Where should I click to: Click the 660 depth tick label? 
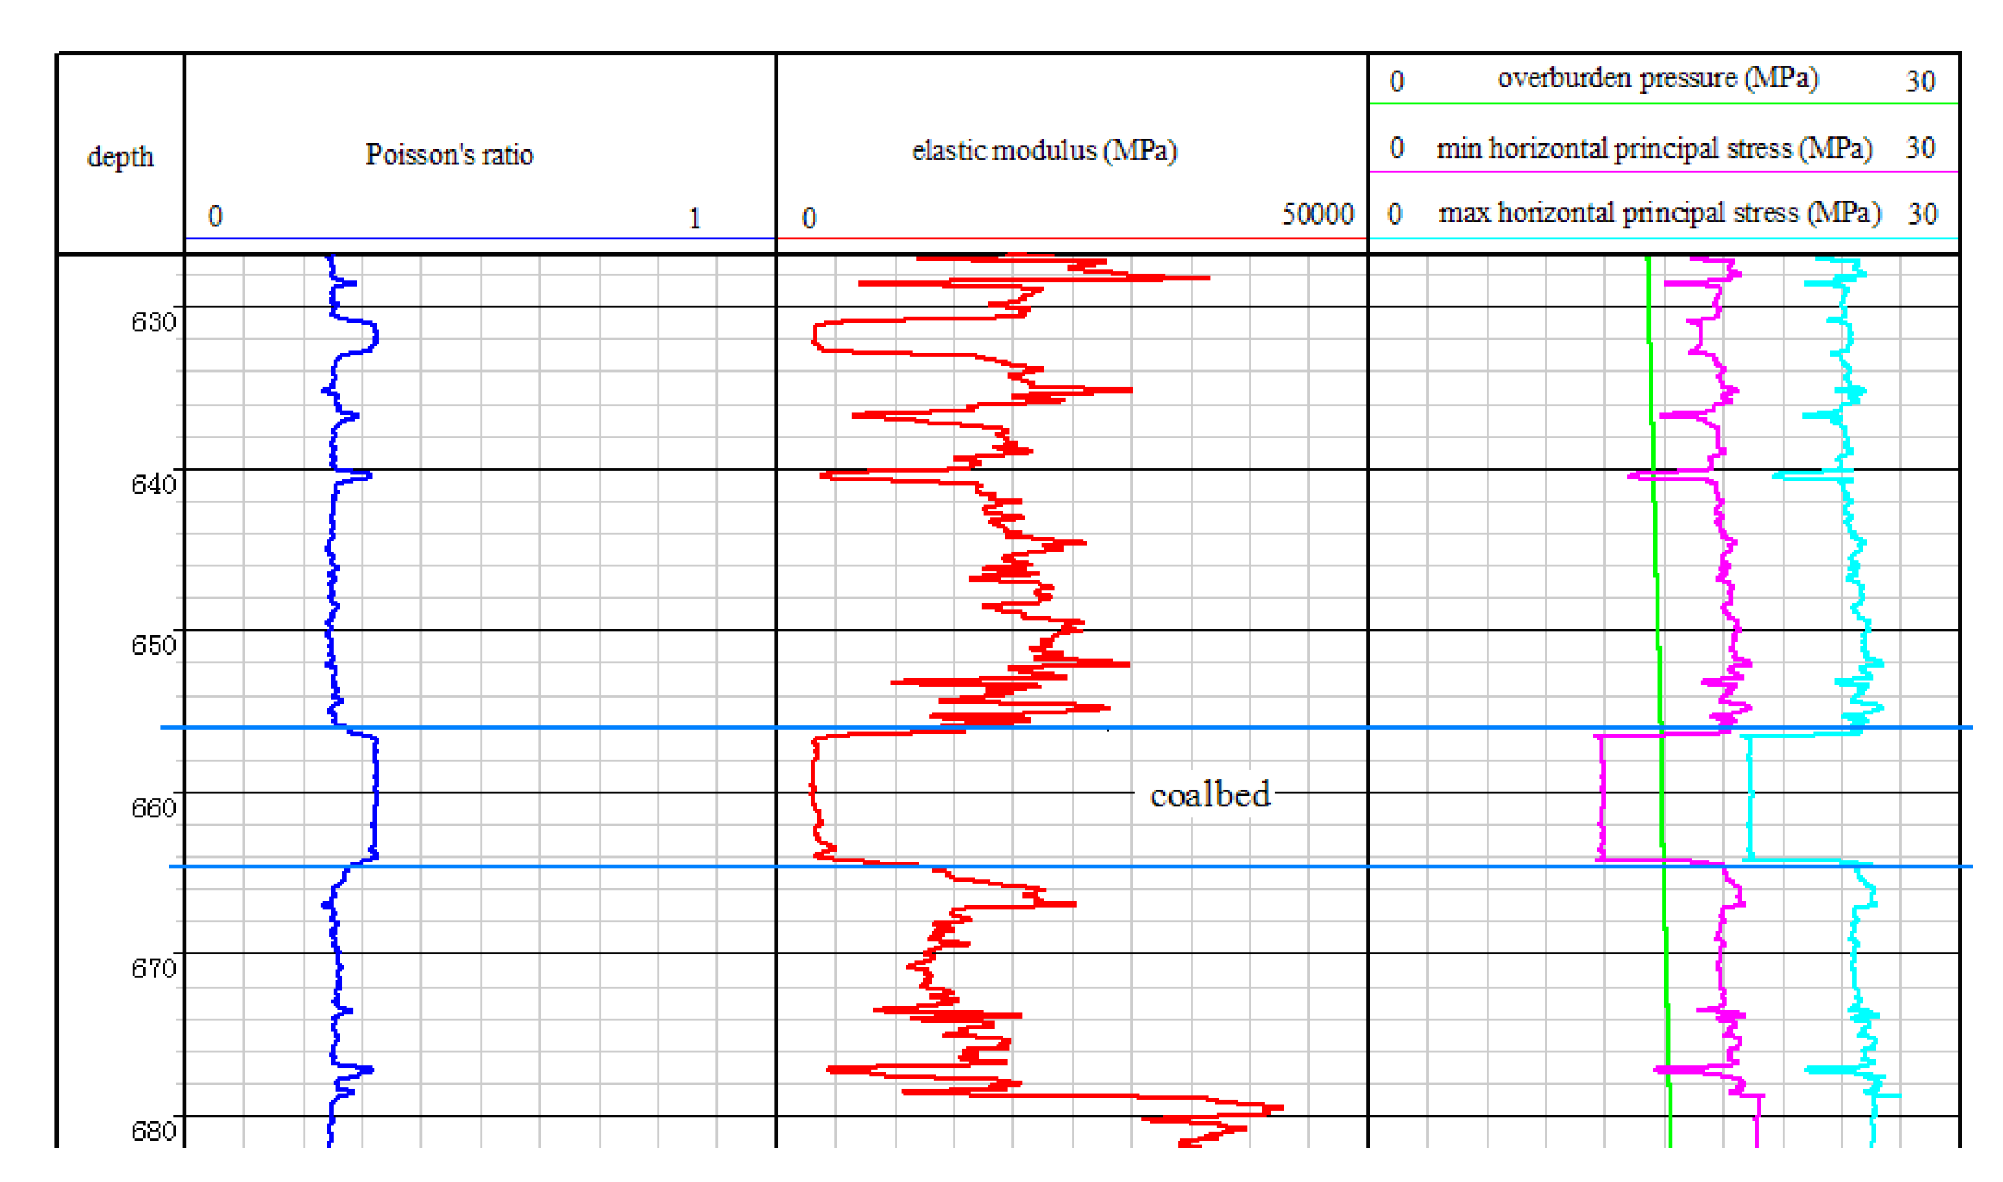(x=153, y=809)
